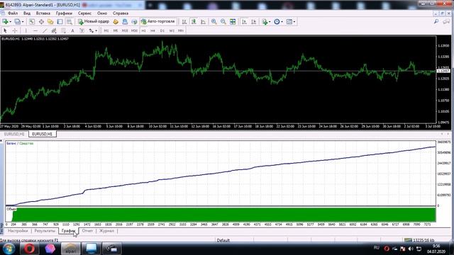Screen dimensions: 454x255
Task: Launch MetaEditor via yellow icon
Action: 116,22
